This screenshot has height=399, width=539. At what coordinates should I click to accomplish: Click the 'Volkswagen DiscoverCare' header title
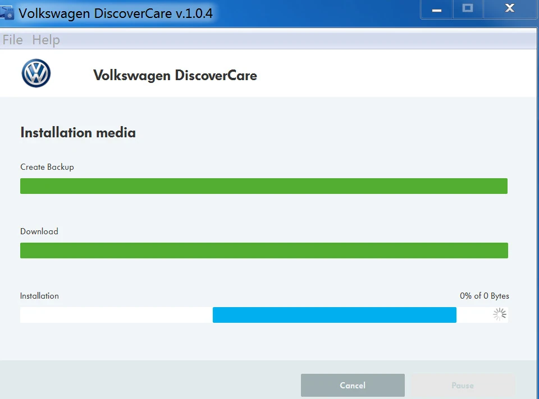(175, 76)
